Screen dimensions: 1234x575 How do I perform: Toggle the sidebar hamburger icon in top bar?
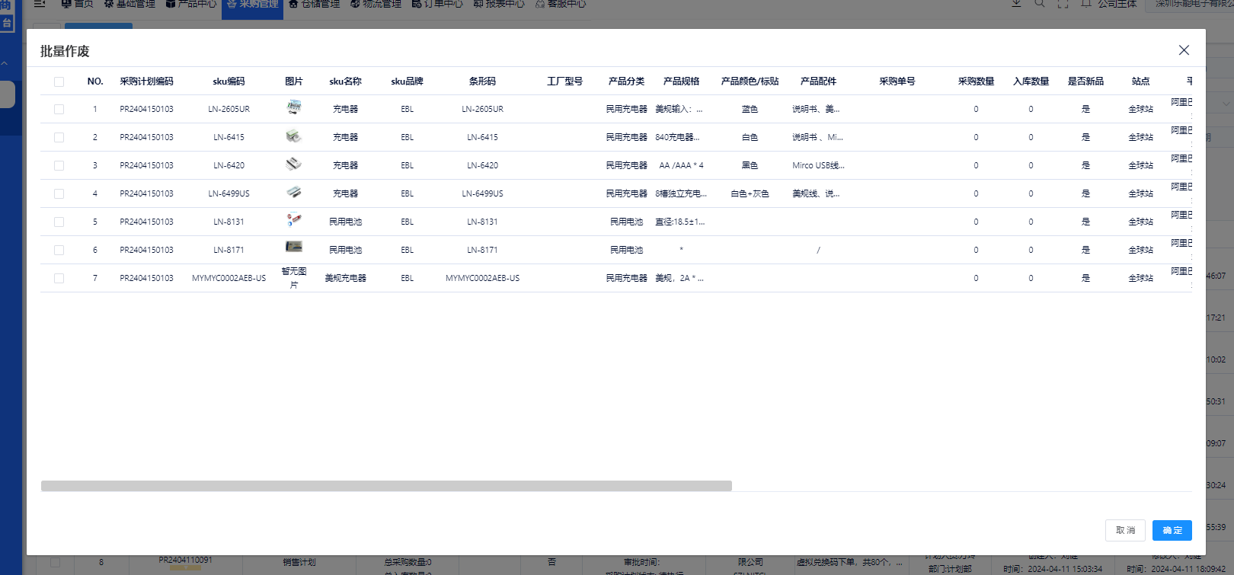click(x=40, y=4)
